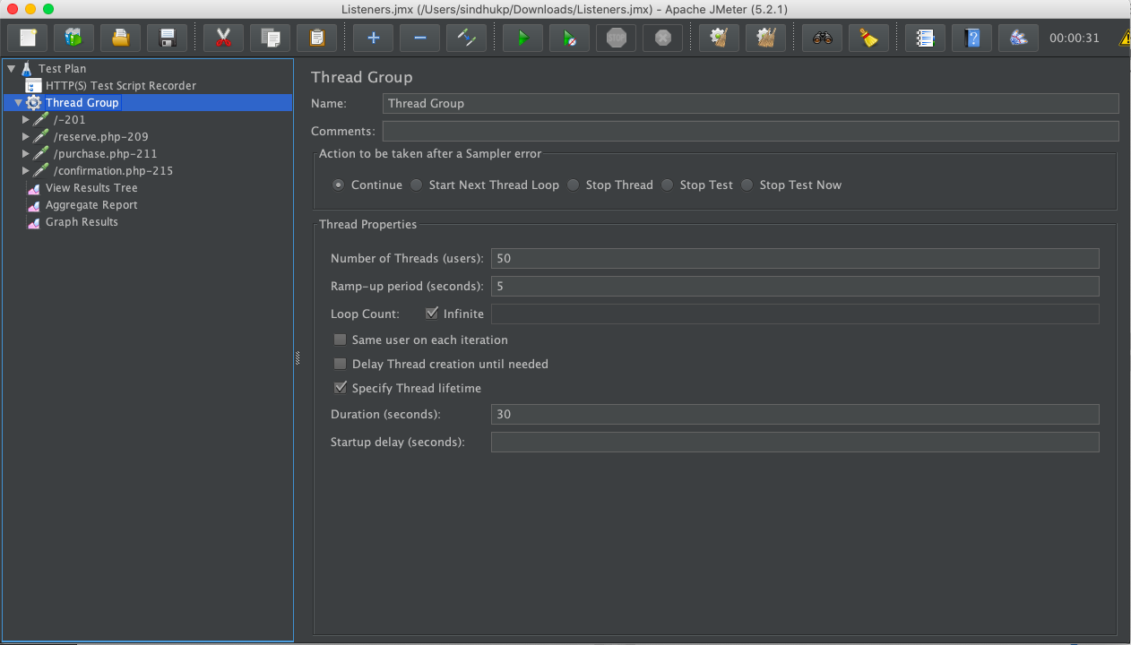This screenshot has width=1131, height=645.
Task: Expand the /confirmation.php-215 sampler node
Action: coord(26,170)
